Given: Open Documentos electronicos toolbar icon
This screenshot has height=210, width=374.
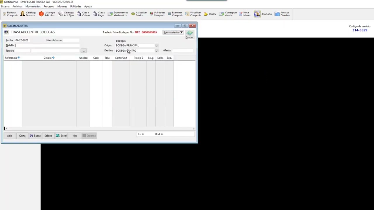Looking at the screenshot, I should coord(118,14).
